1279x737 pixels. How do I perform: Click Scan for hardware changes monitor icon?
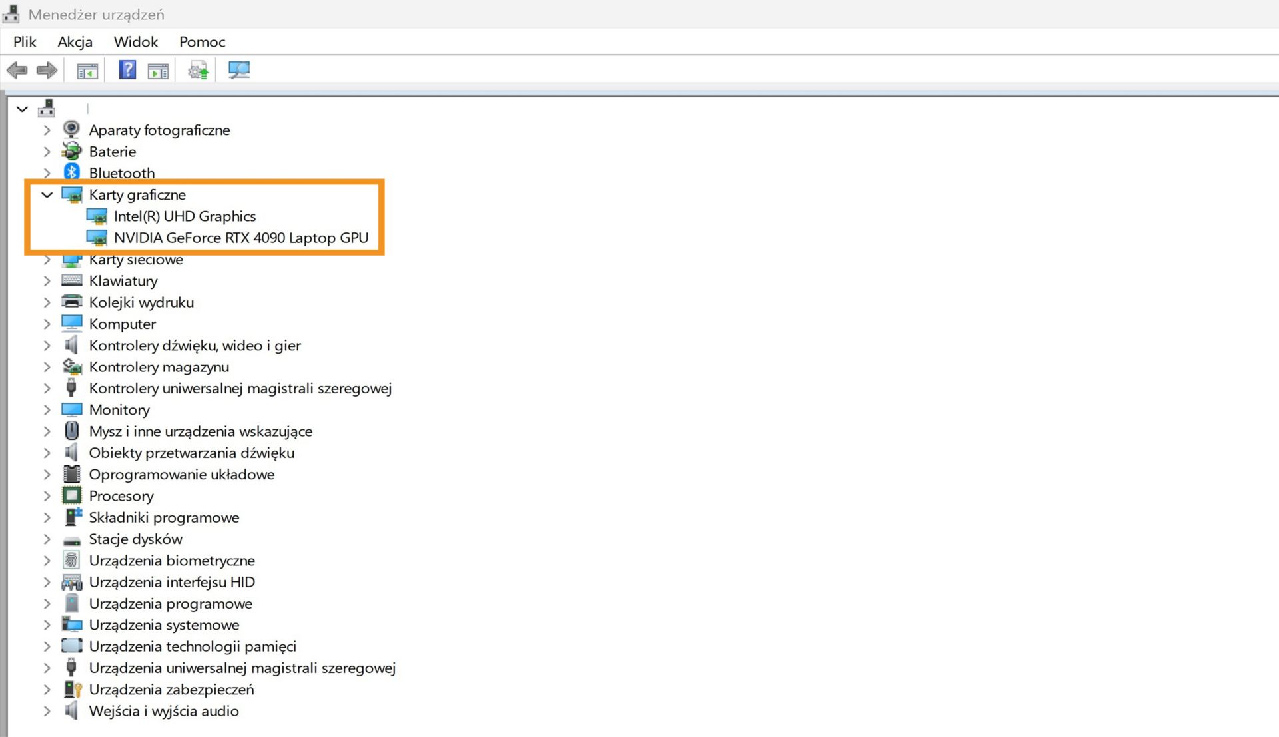coord(238,70)
